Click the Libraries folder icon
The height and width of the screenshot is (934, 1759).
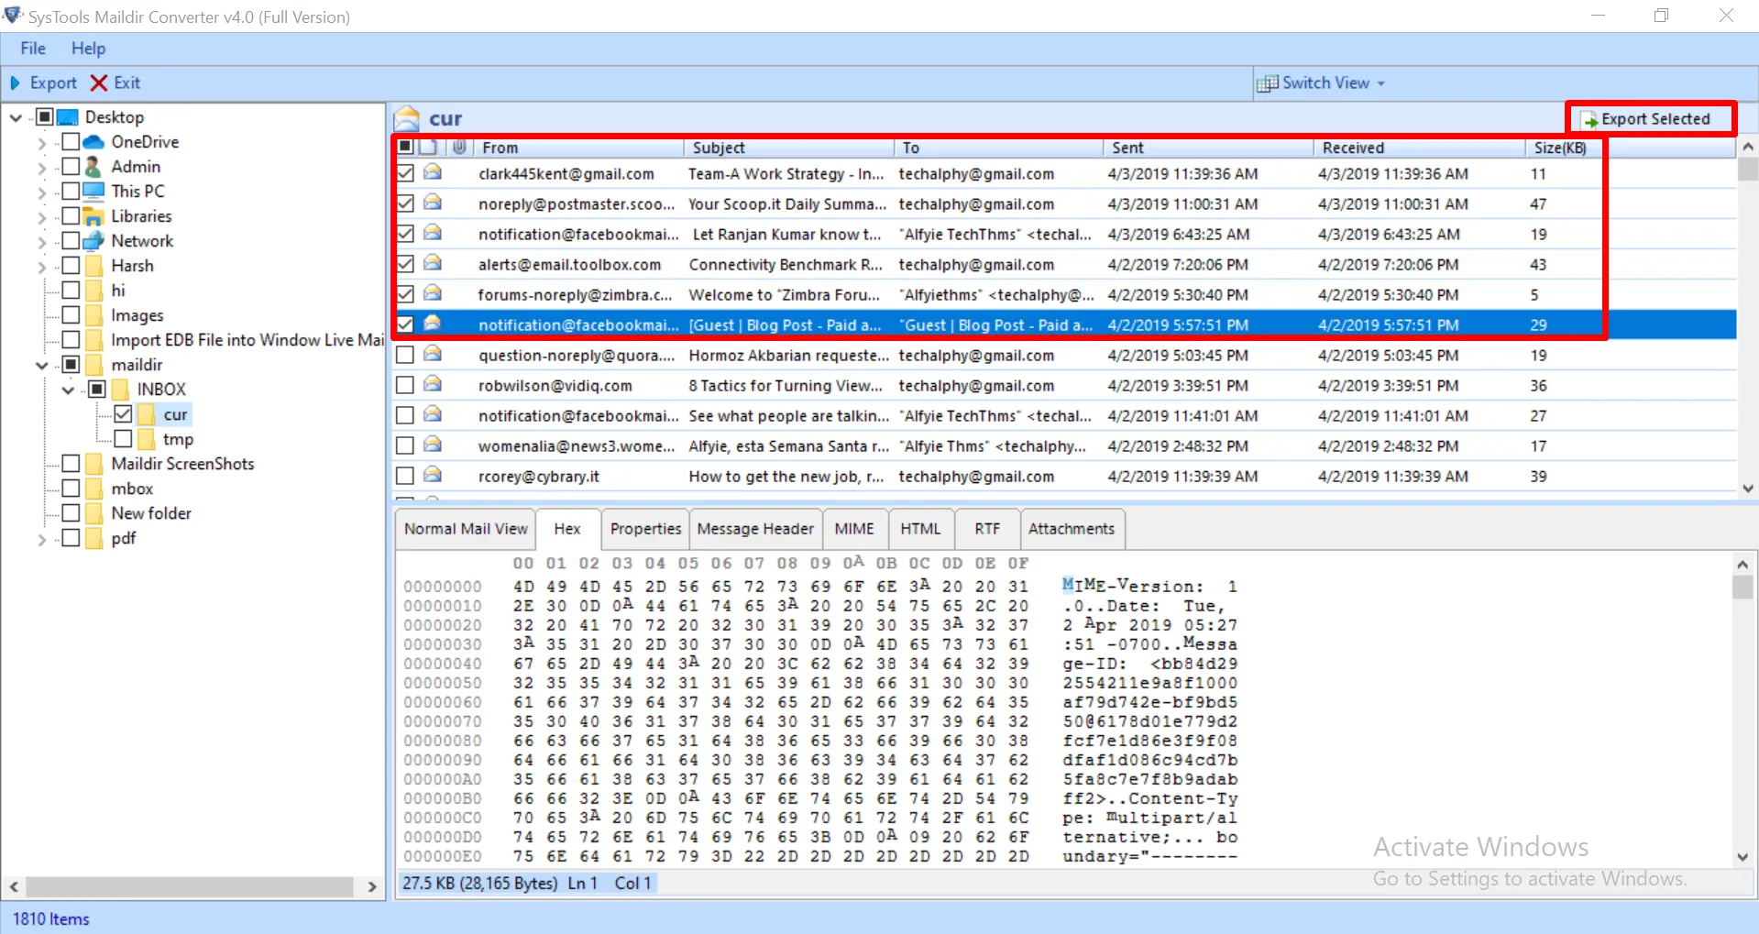[x=93, y=216]
